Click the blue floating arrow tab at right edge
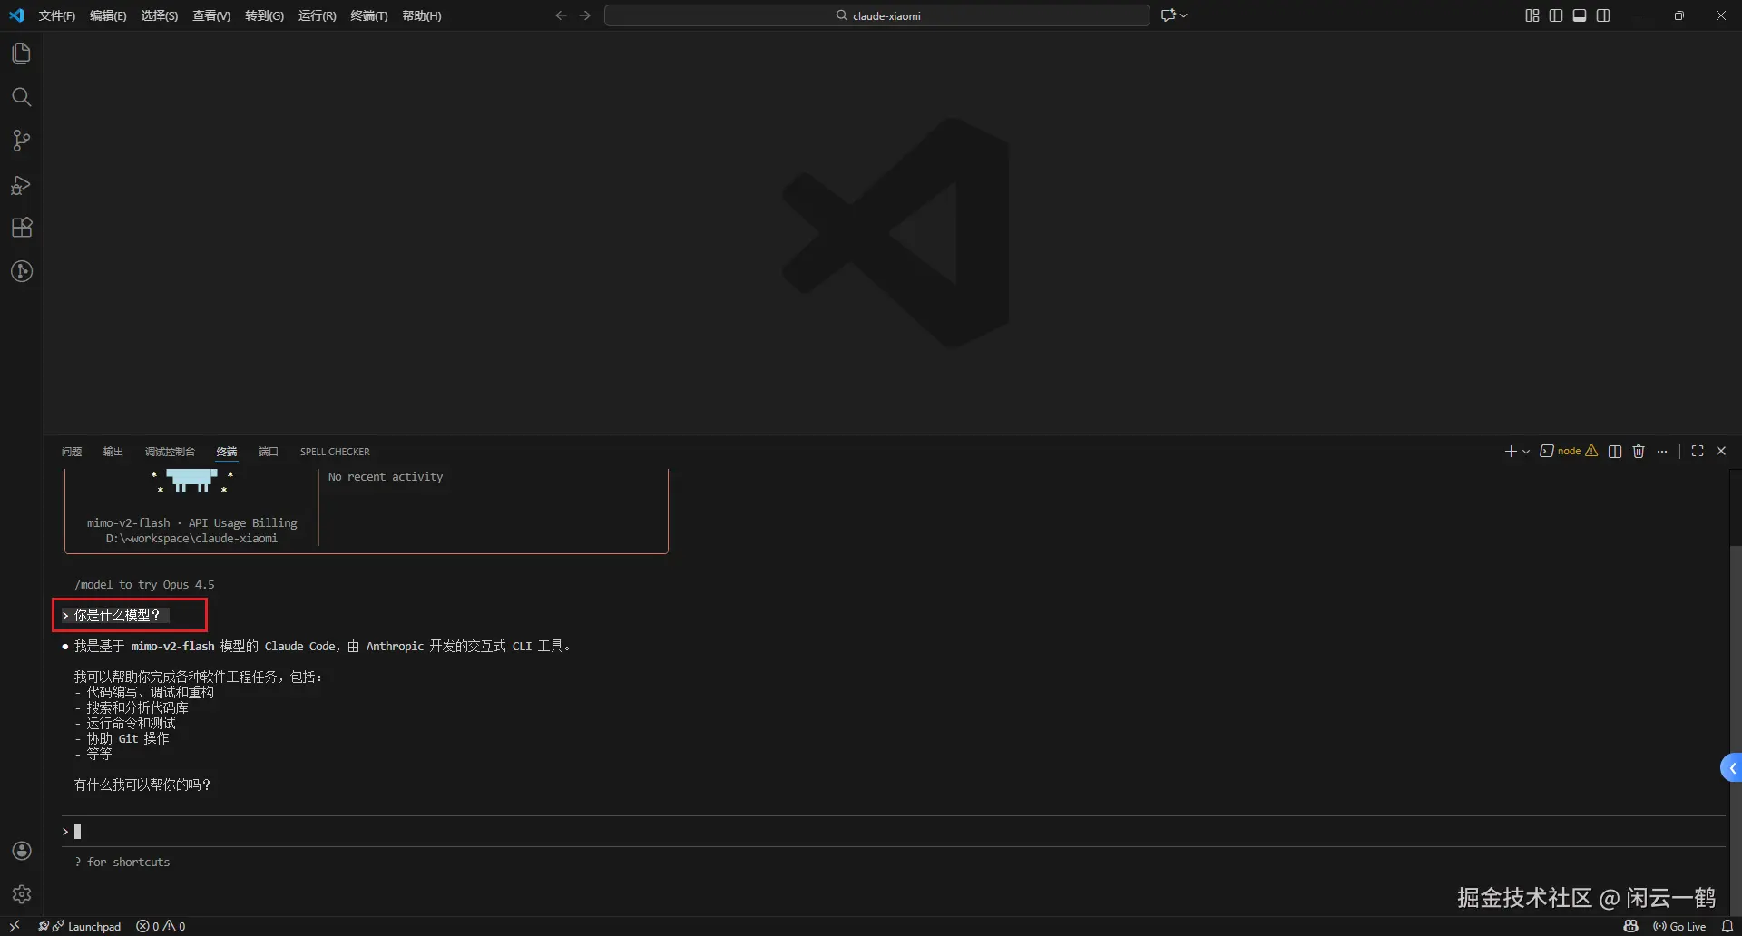 pyautogui.click(x=1731, y=768)
